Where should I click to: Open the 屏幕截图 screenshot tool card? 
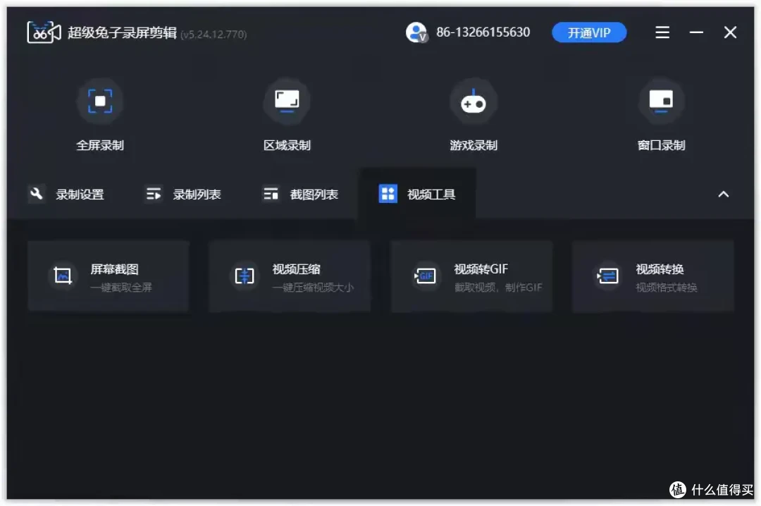click(109, 276)
